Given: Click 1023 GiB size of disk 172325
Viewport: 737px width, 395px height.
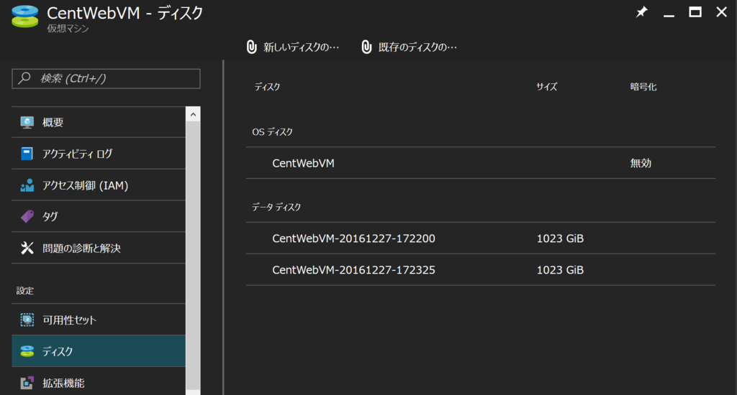Looking at the screenshot, I should pos(560,270).
